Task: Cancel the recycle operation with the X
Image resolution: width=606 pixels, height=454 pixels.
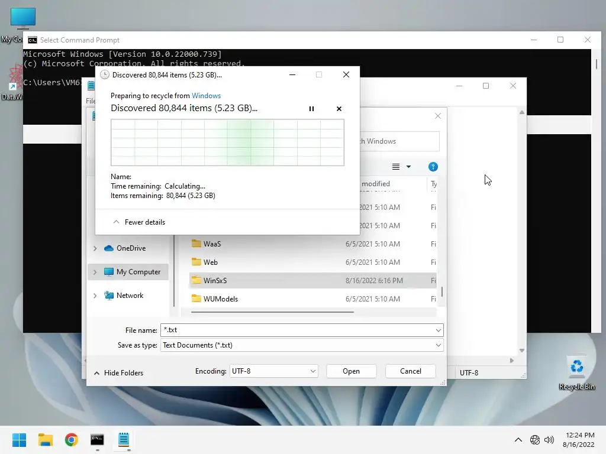Action: pos(339,109)
